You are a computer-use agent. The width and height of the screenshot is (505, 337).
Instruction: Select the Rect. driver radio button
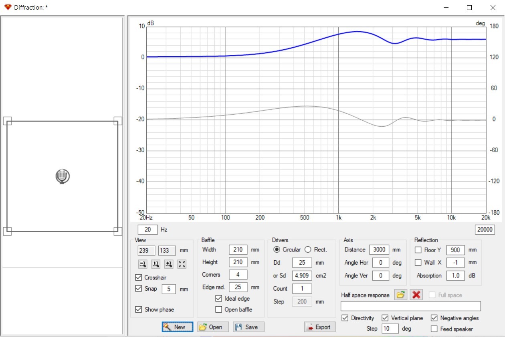pyautogui.click(x=308, y=249)
